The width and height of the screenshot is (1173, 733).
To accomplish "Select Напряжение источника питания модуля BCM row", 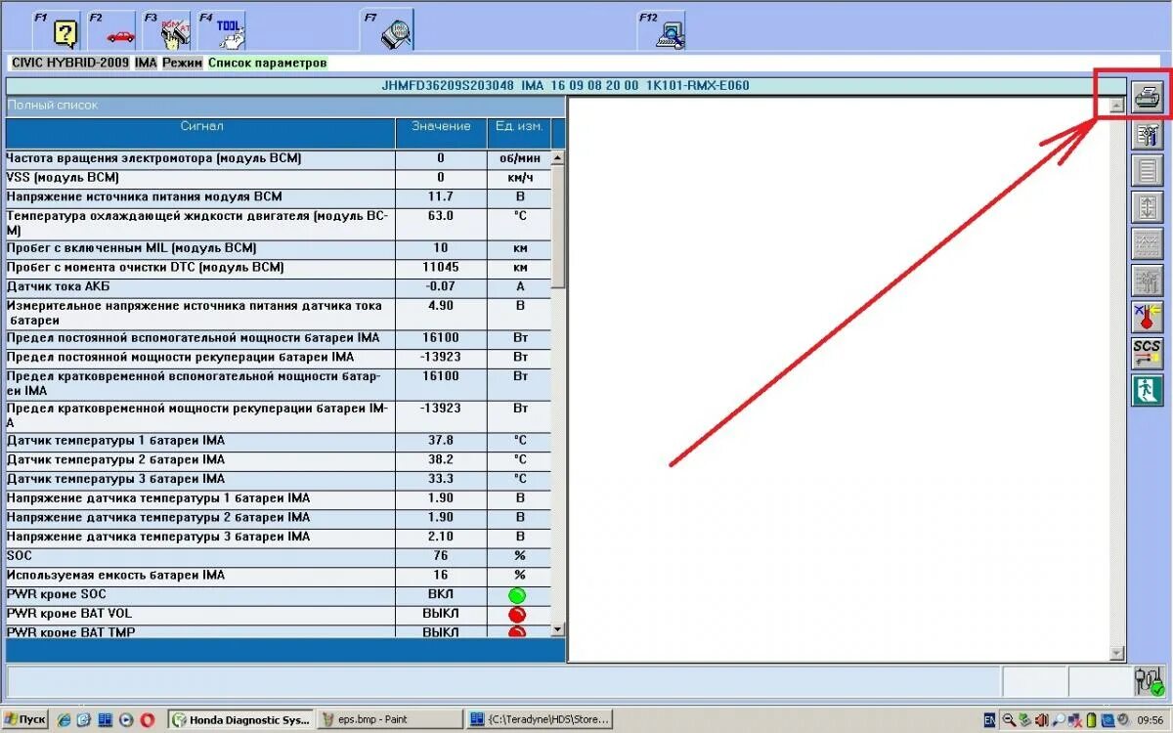I will (x=279, y=198).
